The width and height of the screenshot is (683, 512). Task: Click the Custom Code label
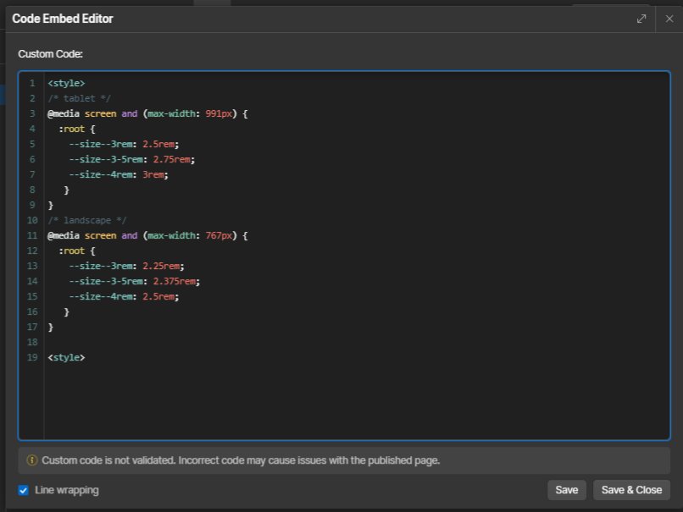[51, 54]
